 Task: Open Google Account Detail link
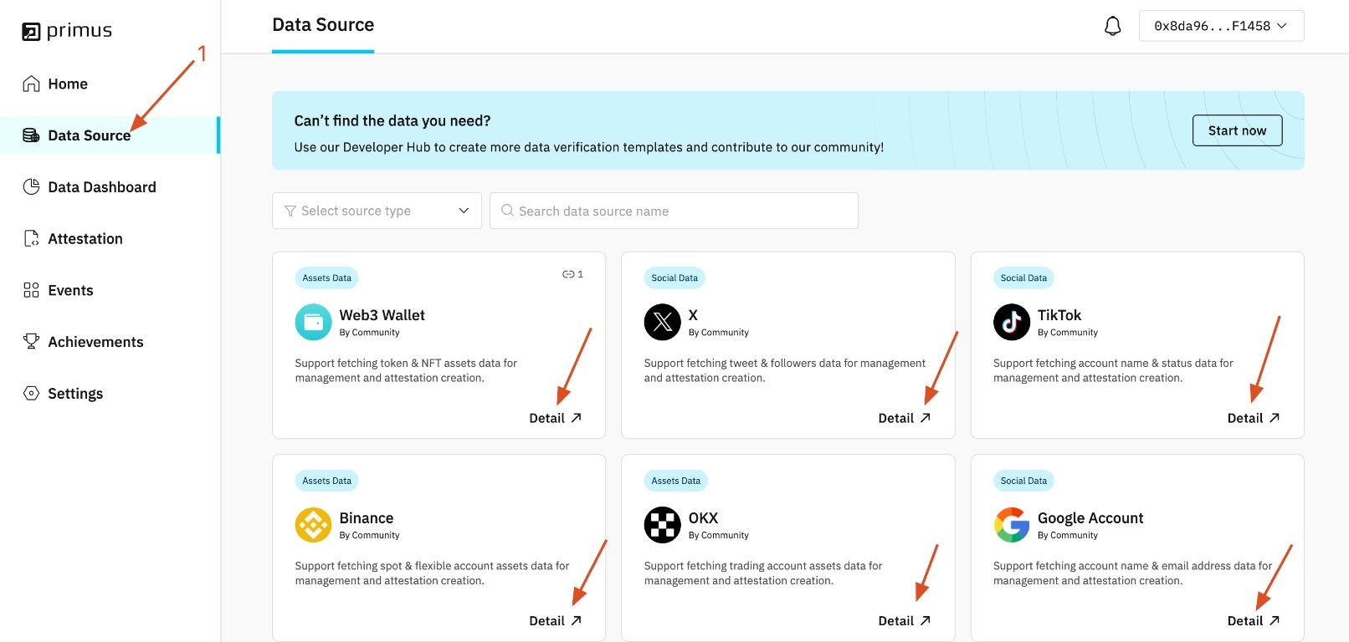1253,621
